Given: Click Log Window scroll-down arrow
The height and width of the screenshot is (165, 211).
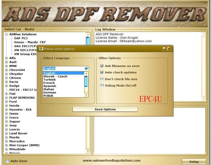Looking at the screenshot, I should pos(204,99).
